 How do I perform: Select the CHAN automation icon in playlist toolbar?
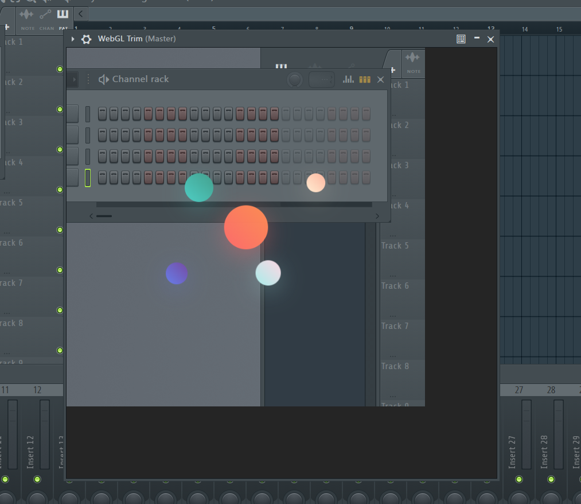pyautogui.click(x=45, y=15)
